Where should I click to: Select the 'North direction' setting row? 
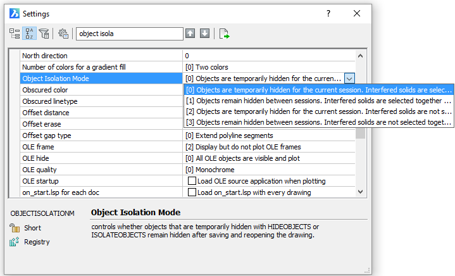pos(101,56)
